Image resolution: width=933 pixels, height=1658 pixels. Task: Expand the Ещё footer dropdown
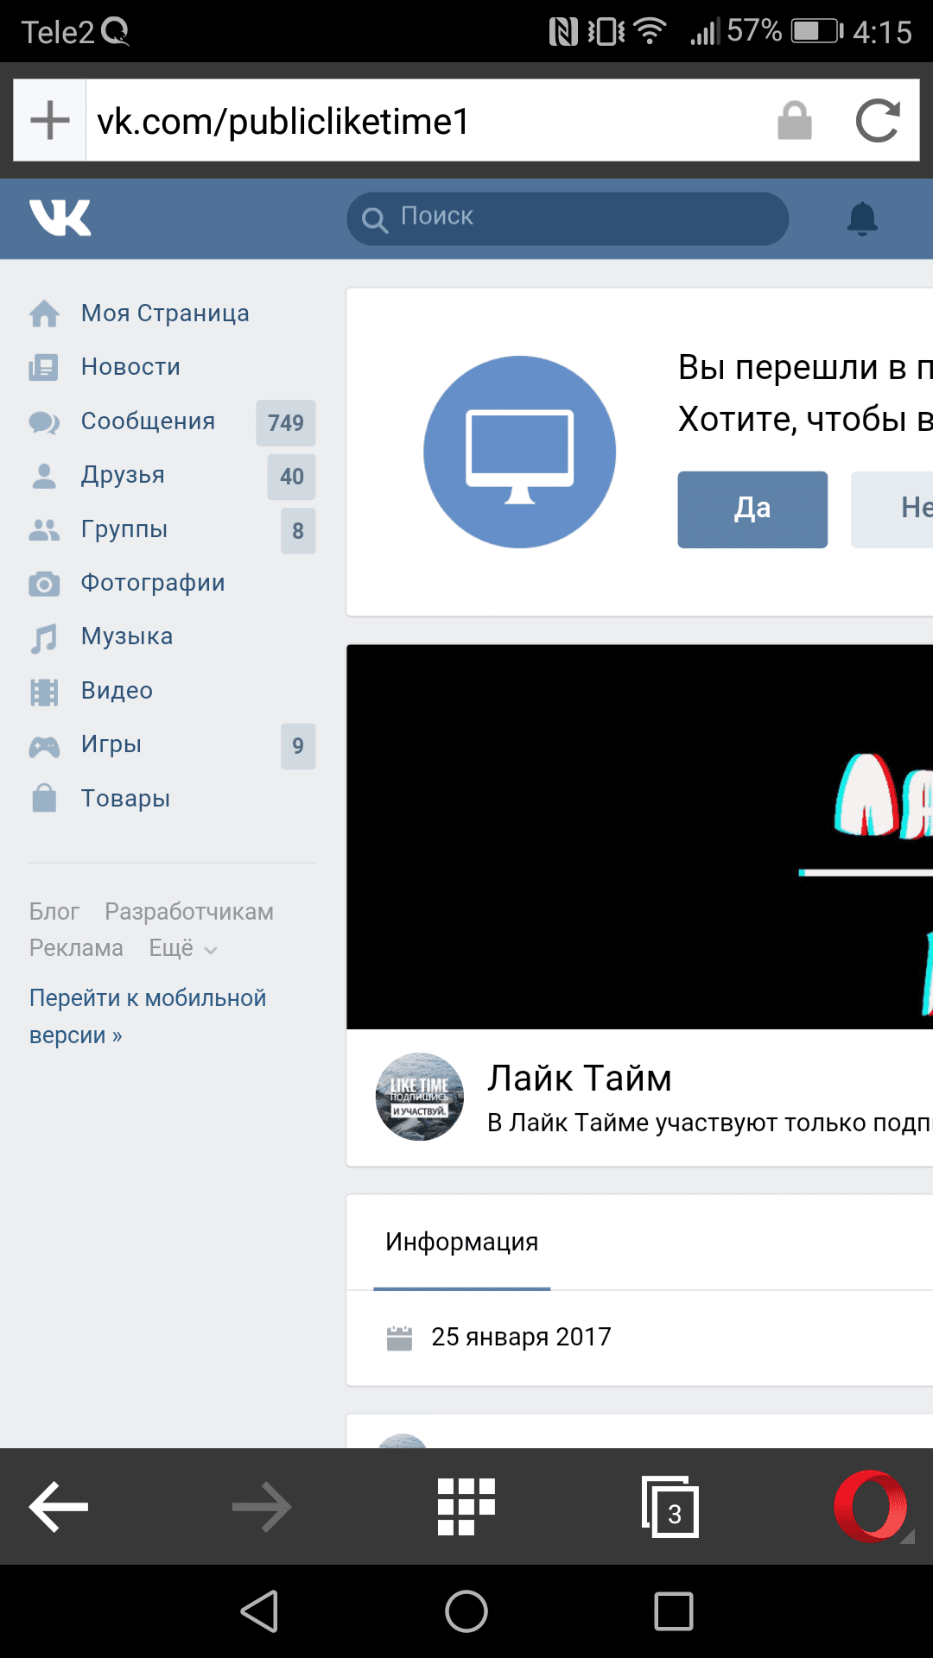pyautogui.click(x=183, y=948)
